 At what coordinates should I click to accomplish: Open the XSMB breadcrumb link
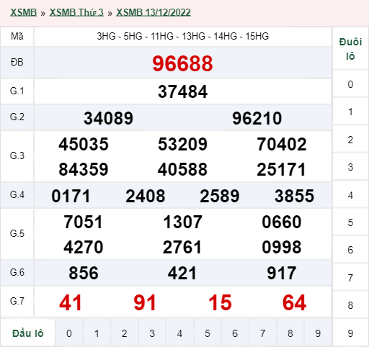click(x=23, y=12)
